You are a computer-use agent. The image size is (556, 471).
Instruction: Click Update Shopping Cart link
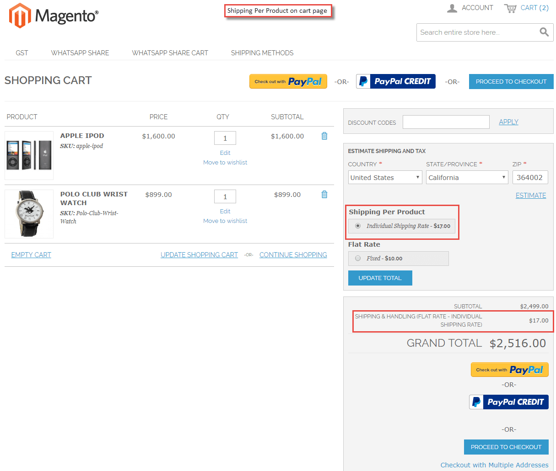199,255
